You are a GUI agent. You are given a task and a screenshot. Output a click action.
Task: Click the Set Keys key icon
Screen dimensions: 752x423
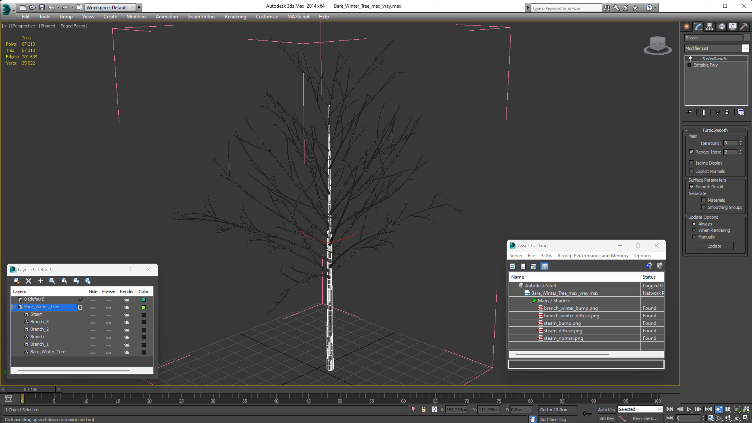[x=587, y=413]
